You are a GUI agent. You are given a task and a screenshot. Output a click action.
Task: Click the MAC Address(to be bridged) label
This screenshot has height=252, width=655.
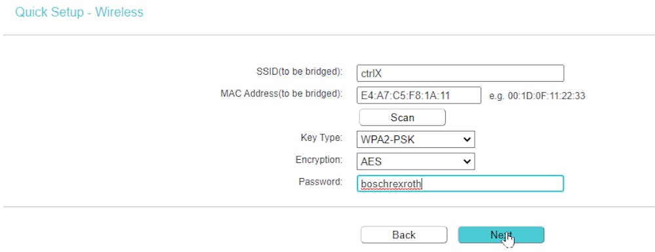click(x=281, y=94)
